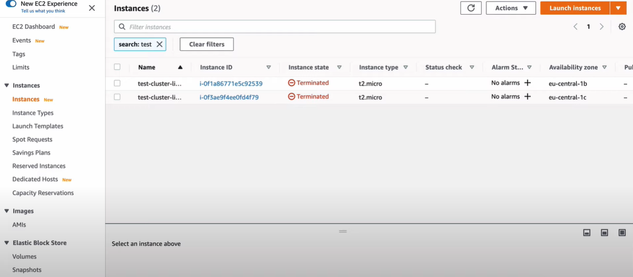
Task: Sort by Name column ascending arrow
Action: pos(180,67)
